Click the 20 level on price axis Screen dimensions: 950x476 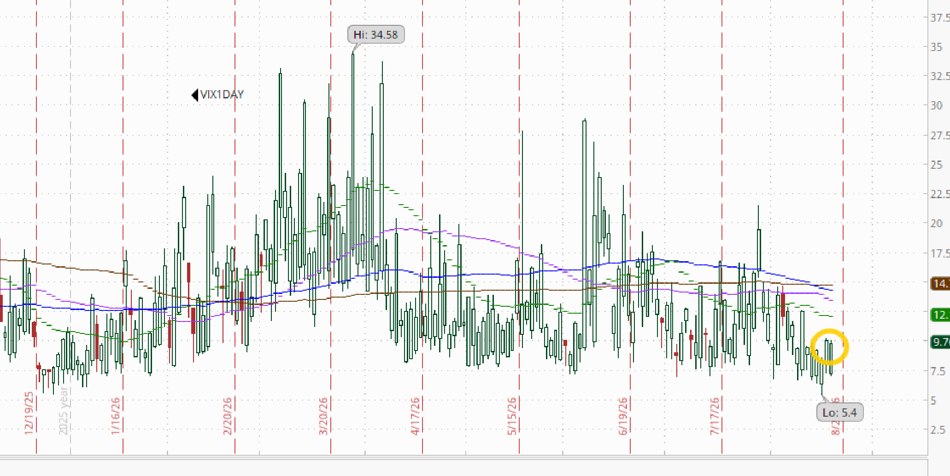point(936,224)
